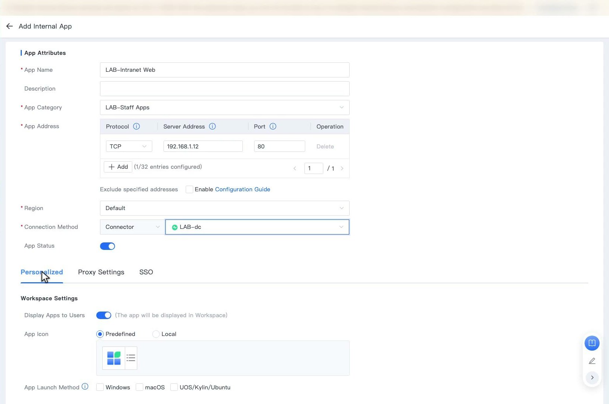This screenshot has width=609, height=404.
Task: Click Delete for the address row
Action: coord(325,147)
